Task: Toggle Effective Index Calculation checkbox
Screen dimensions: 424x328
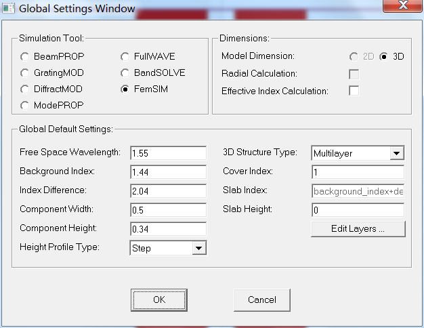Action: point(354,90)
